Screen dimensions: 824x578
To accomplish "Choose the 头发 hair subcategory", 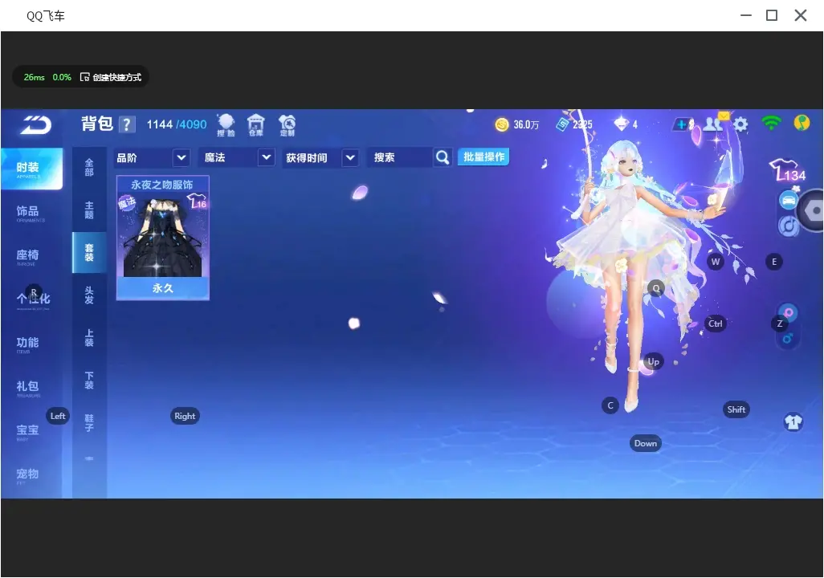I will (x=89, y=295).
